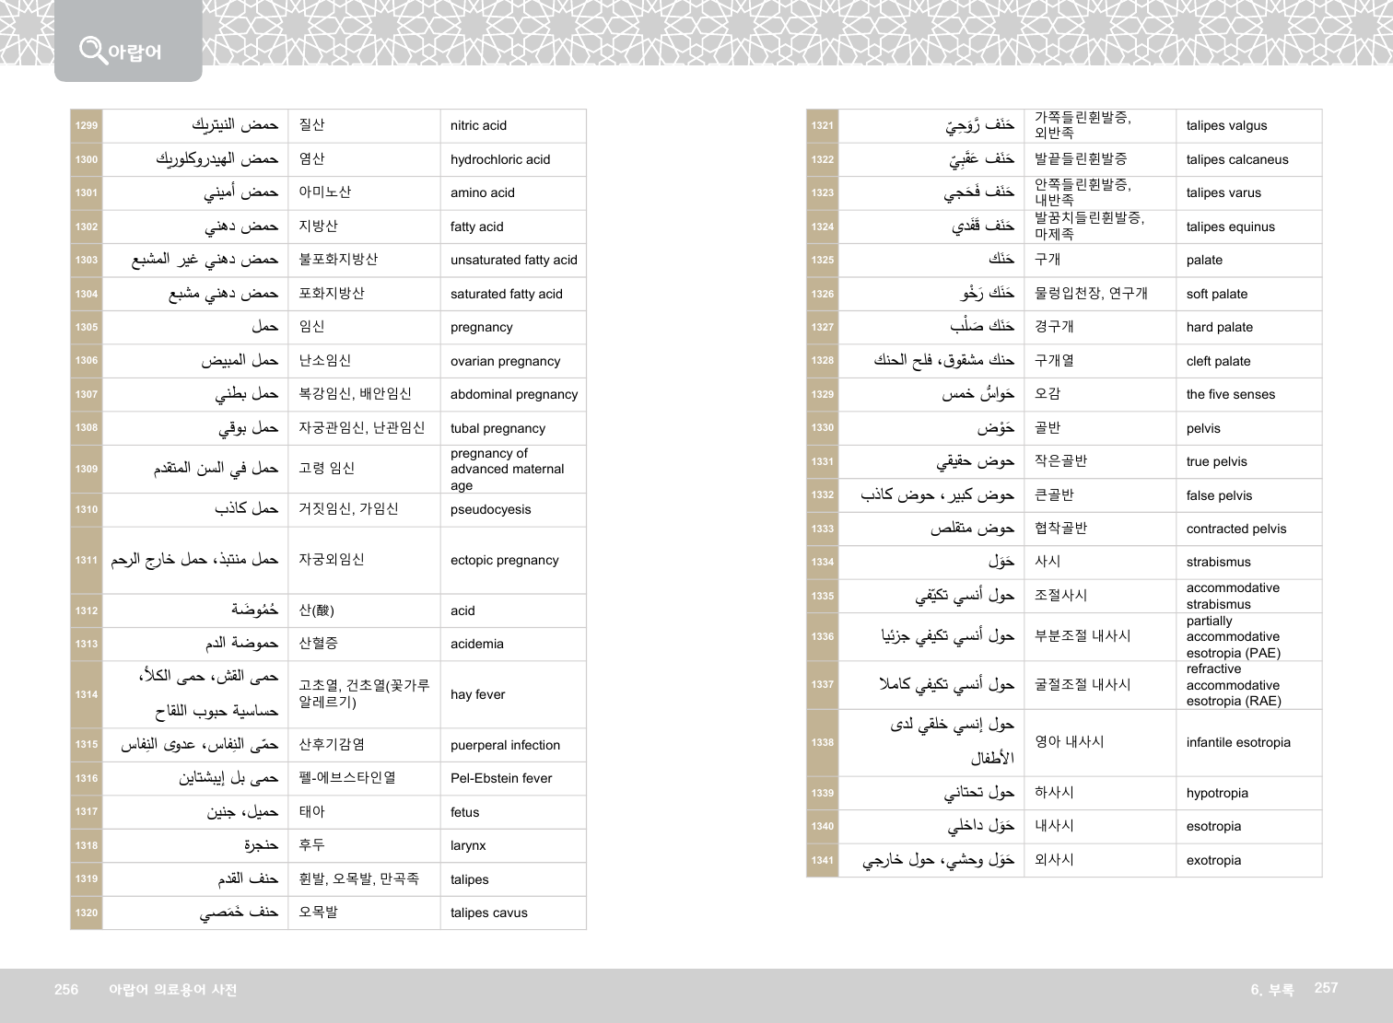Click the 'hydrochloric acid' cell
The width and height of the screenshot is (1393, 1023).
[499, 159]
